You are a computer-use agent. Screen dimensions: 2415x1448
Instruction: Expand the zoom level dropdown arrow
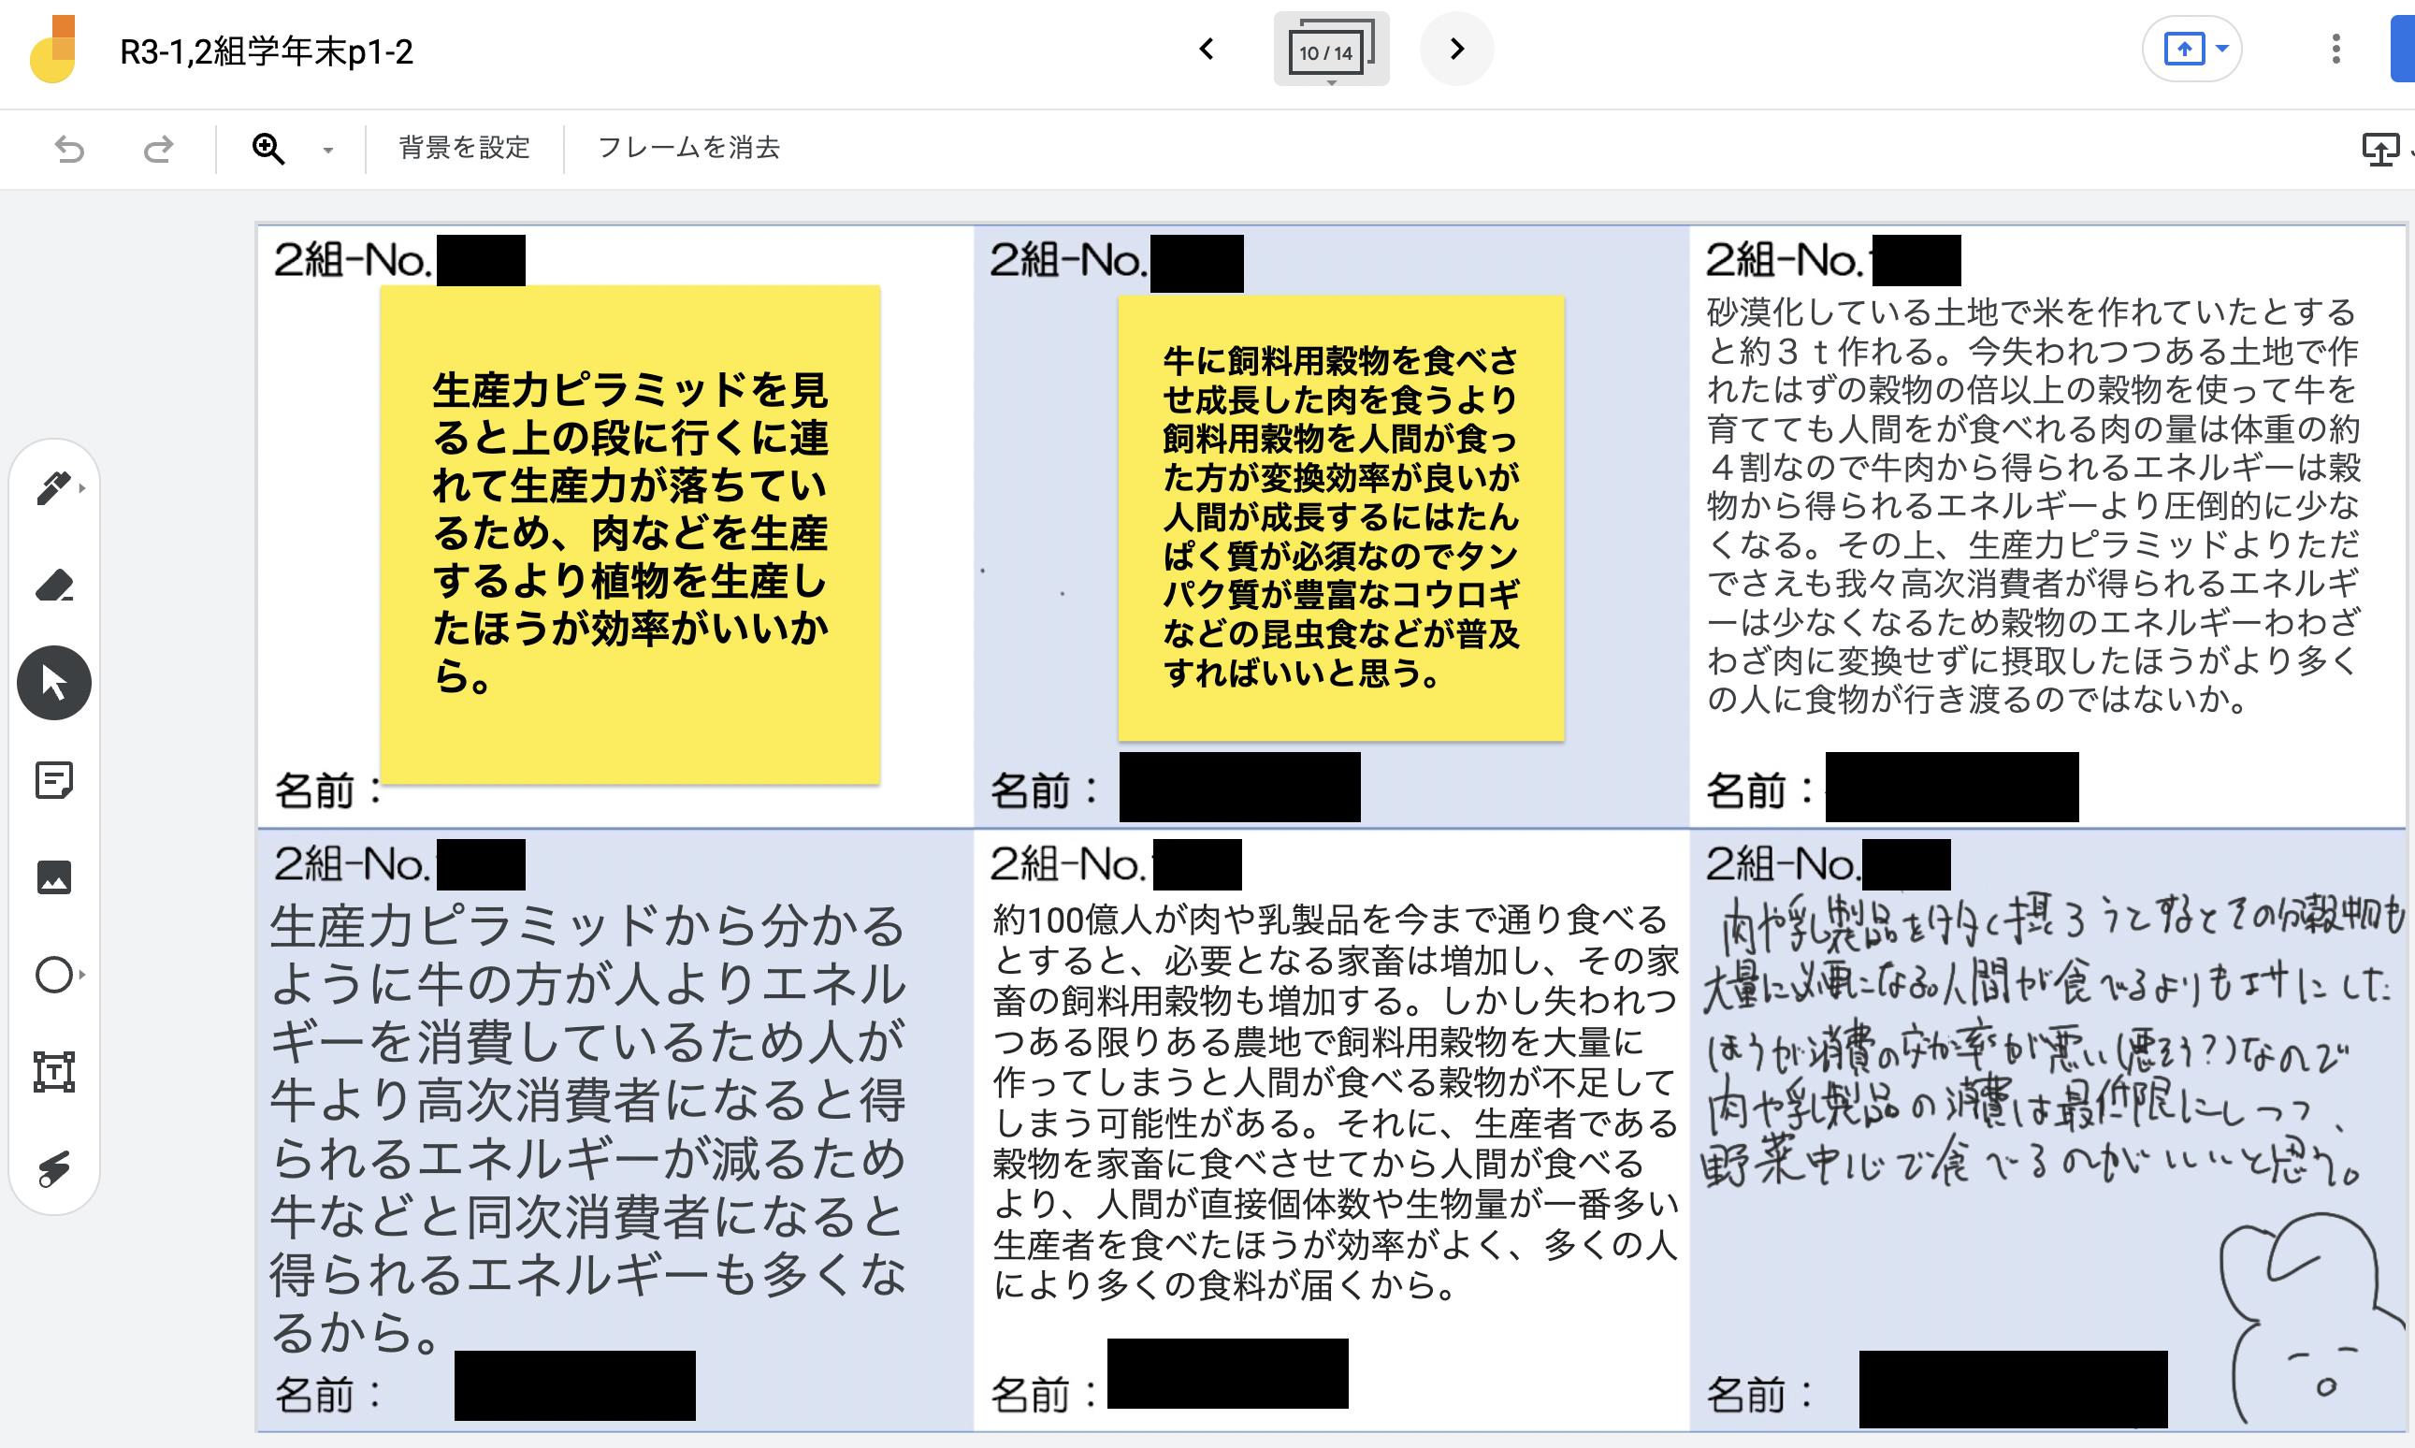pos(327,150)
